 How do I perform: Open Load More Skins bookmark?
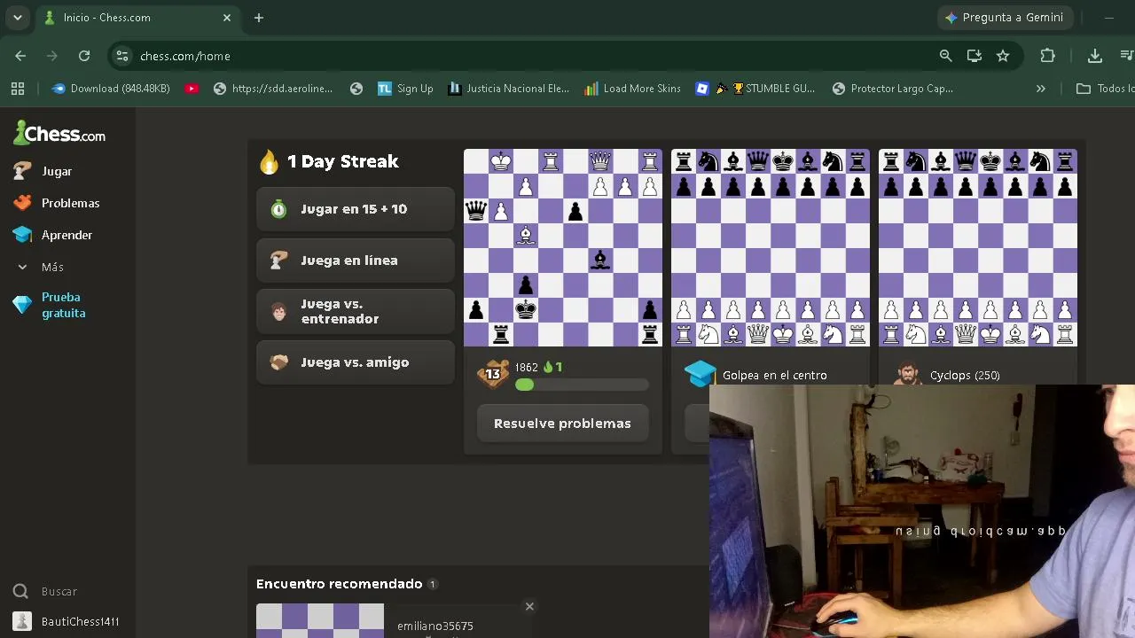633,89
